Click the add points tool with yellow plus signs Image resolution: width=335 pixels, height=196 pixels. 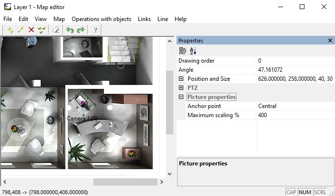point(10,30)
